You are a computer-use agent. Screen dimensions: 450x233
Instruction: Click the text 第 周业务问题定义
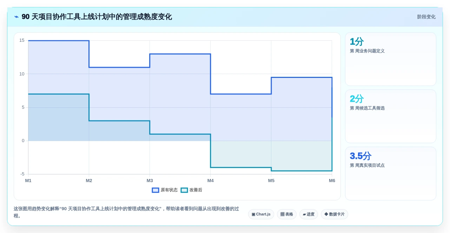(367, 51)
